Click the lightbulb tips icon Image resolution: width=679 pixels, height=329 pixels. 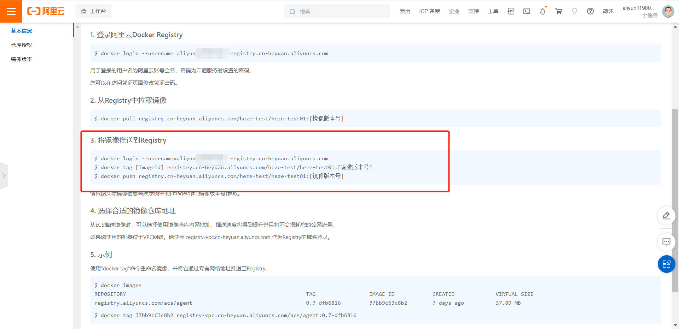(574, 11)
